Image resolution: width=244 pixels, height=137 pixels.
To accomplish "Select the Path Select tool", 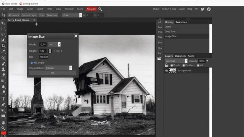I will (x=3, y=110).
